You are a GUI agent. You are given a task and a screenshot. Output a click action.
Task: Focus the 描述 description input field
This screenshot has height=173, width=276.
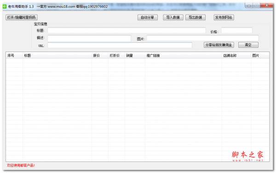tap(89, 38)
